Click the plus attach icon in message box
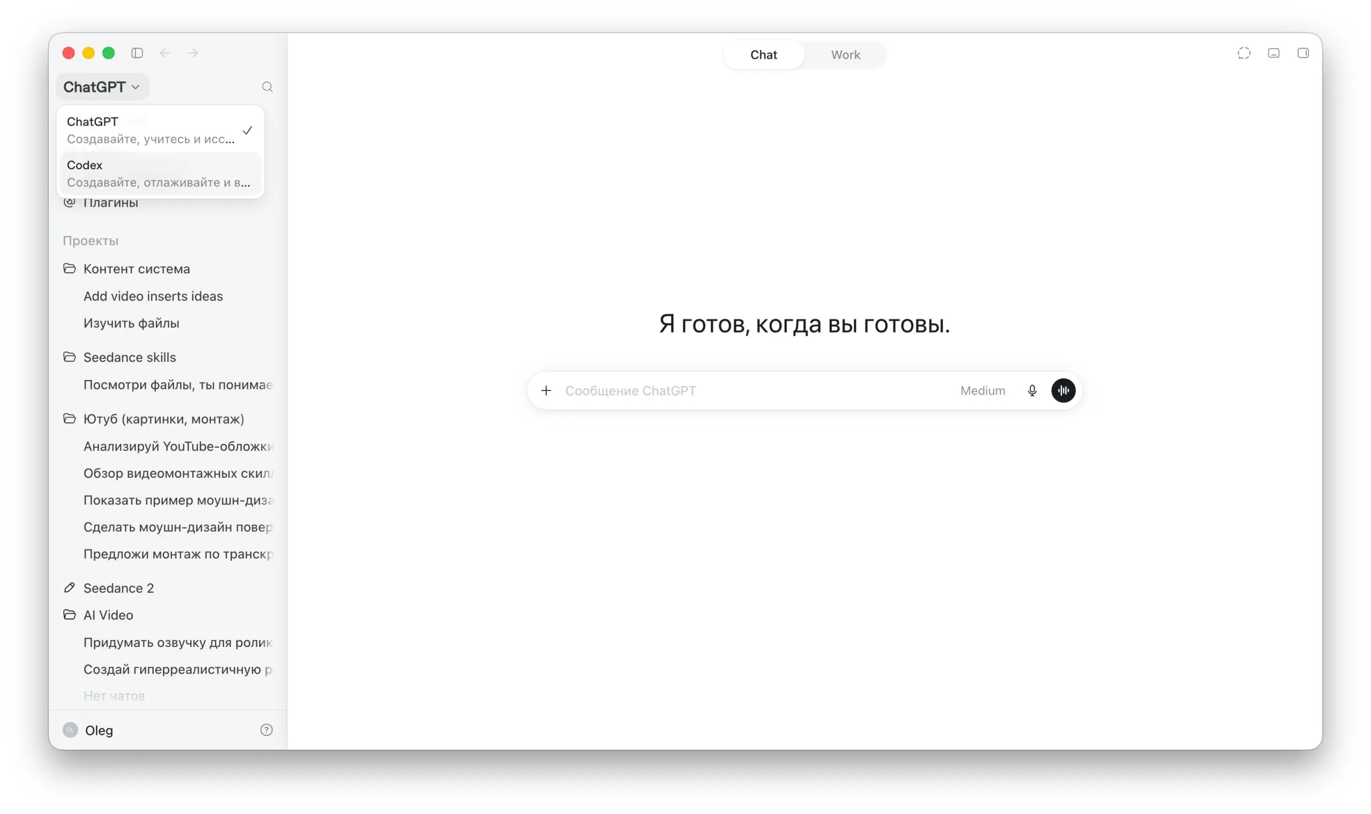 [546, 390]
